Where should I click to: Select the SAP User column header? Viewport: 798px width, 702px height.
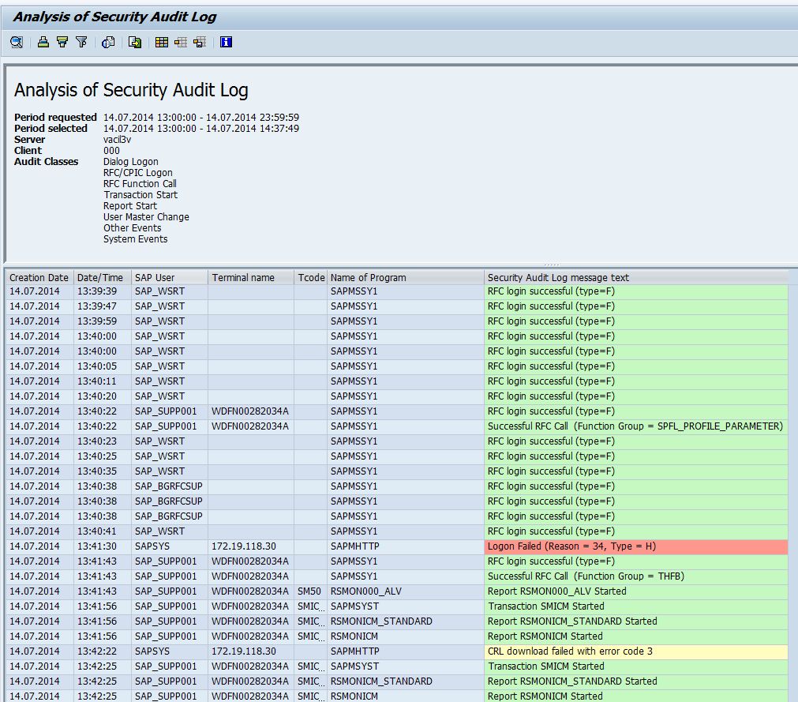(x=170, y=277)
